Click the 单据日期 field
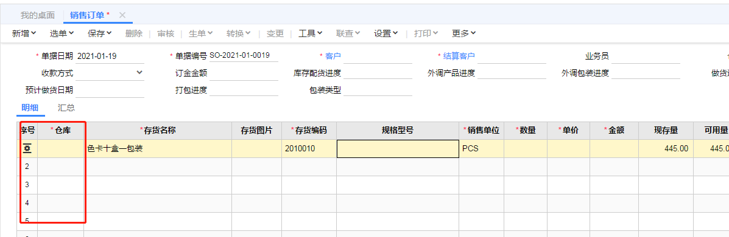The height and width of the screenshot is (237, 729). pos(110,56)
